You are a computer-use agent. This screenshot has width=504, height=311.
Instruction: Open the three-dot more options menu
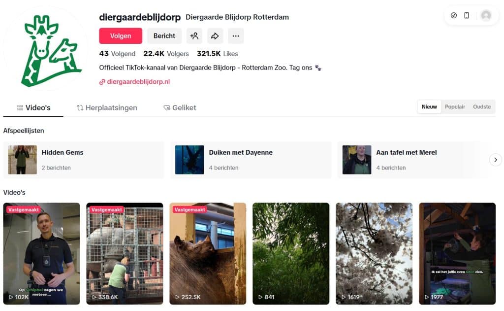236,36
